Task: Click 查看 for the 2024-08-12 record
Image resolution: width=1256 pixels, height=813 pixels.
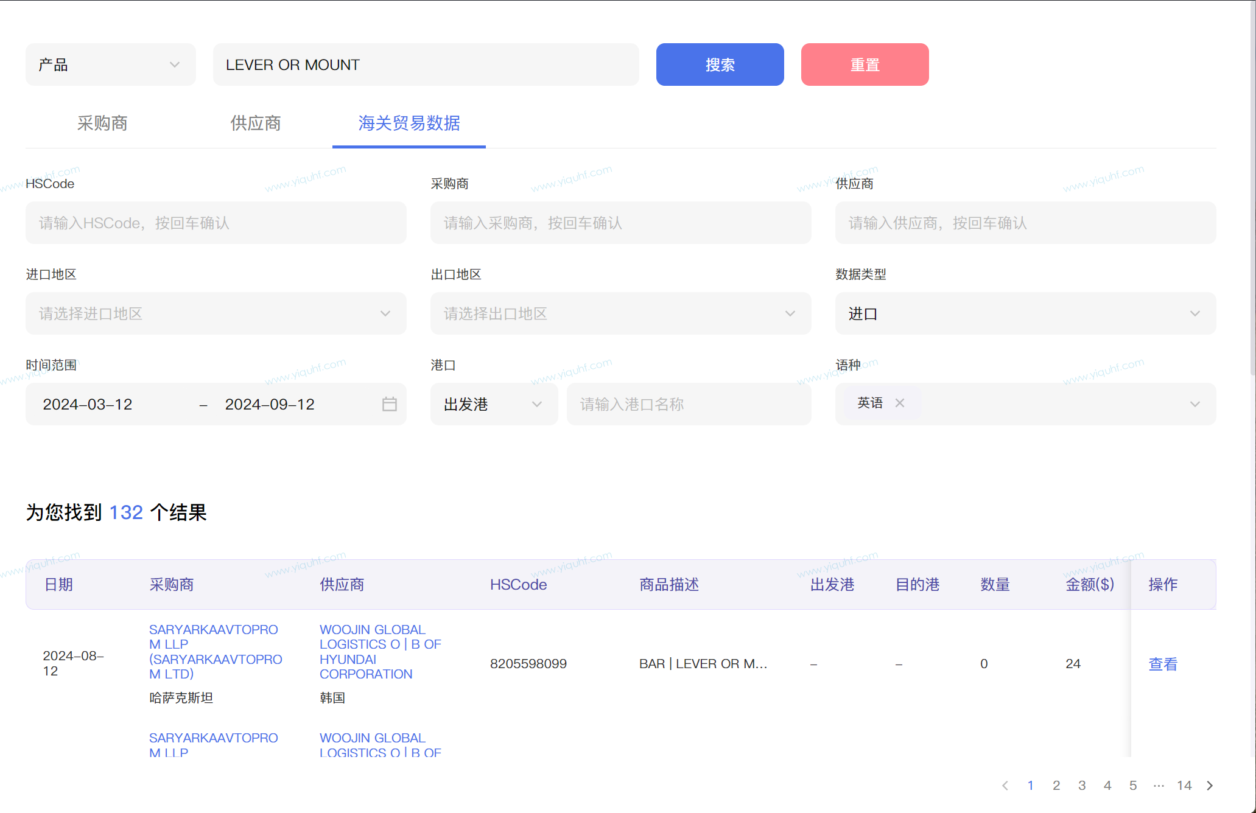Action: click(1163, 664)
